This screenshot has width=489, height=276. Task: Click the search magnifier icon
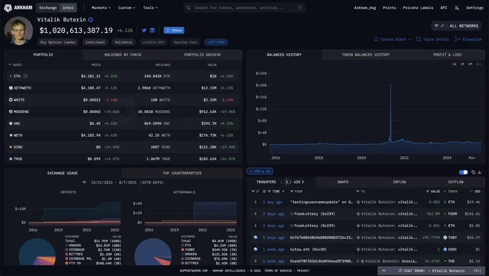point(189,8)
